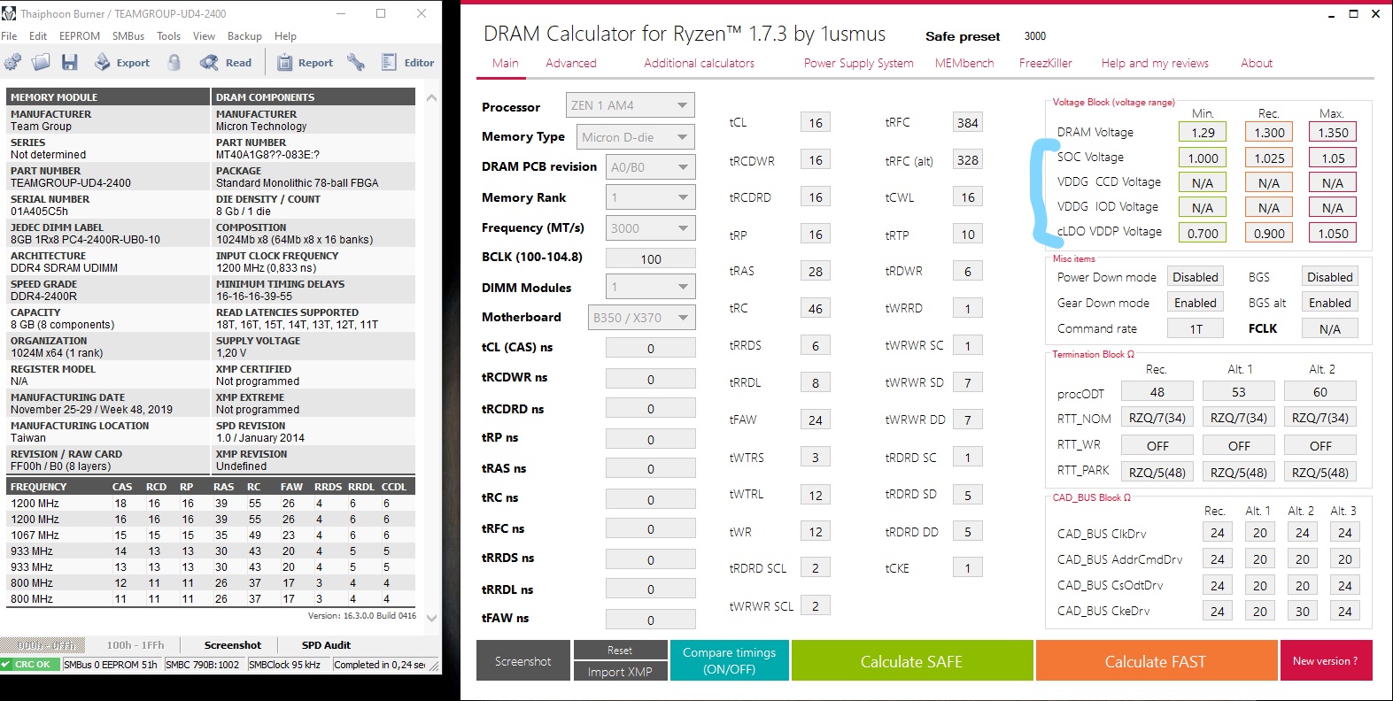Click the procODT Rec. value 48
Image resolution: width=1393 pixels, height=701 pixels.
click(1157, 391)
